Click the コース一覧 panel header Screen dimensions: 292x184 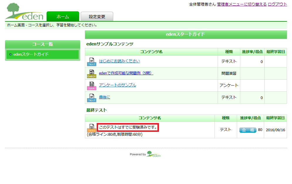click(x=43, y=44)
